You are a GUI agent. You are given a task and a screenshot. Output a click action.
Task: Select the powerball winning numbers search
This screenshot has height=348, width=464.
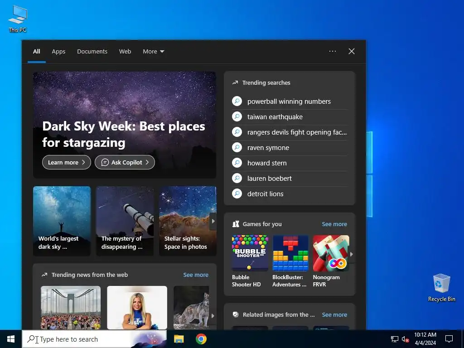289,101
